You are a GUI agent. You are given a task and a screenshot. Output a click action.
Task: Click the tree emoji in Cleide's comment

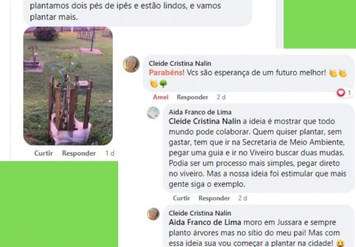(163, 84)
